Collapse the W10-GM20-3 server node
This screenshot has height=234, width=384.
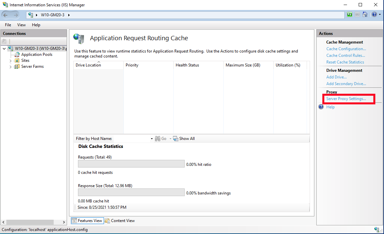pyautogui.click(x=4, y=48)
